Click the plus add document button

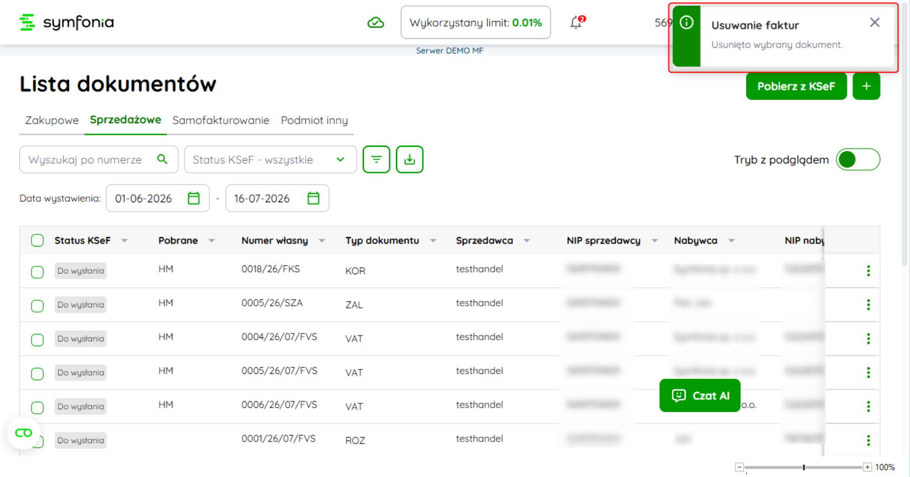tap(866, 86)
